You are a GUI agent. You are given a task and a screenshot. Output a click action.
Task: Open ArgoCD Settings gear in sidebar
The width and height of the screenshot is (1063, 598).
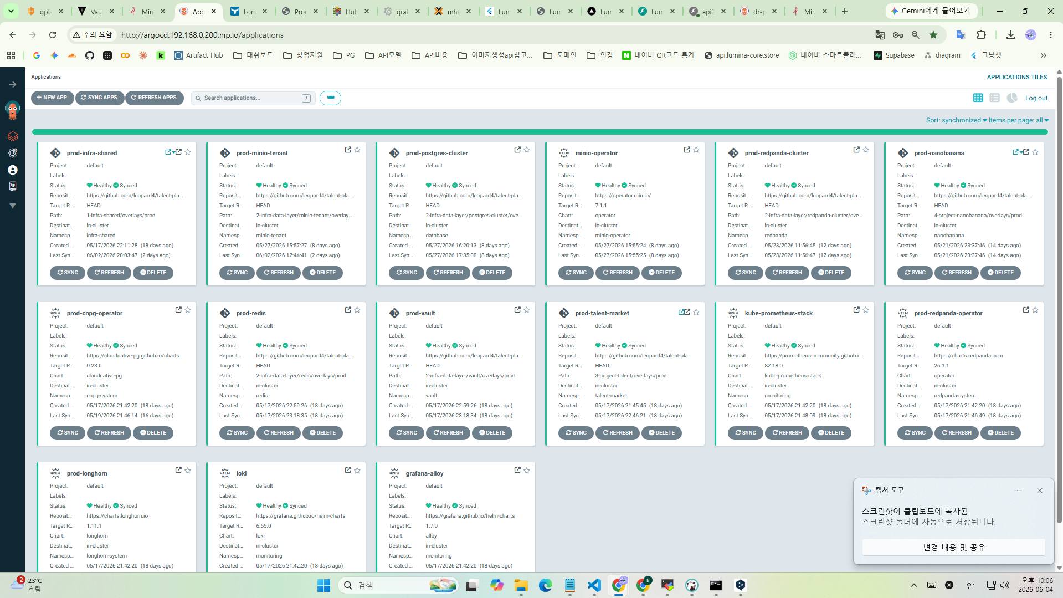tap(12, 153)
